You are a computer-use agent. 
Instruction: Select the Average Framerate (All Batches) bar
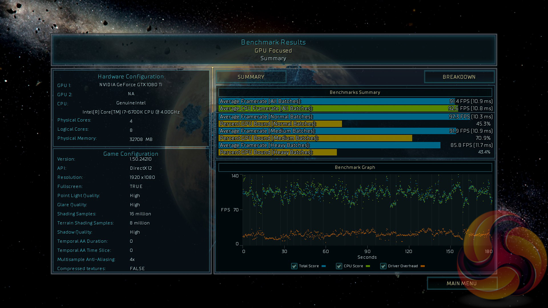337,101
